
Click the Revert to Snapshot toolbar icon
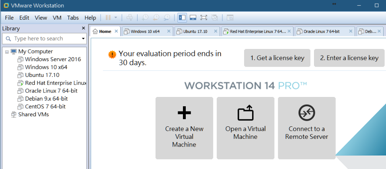click(156, 17)
